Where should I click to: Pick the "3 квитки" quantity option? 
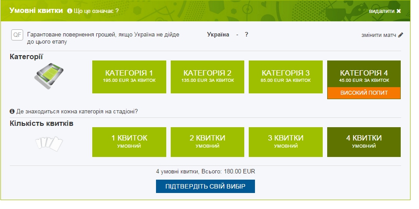pyautogui.click(x=285, y=142)
